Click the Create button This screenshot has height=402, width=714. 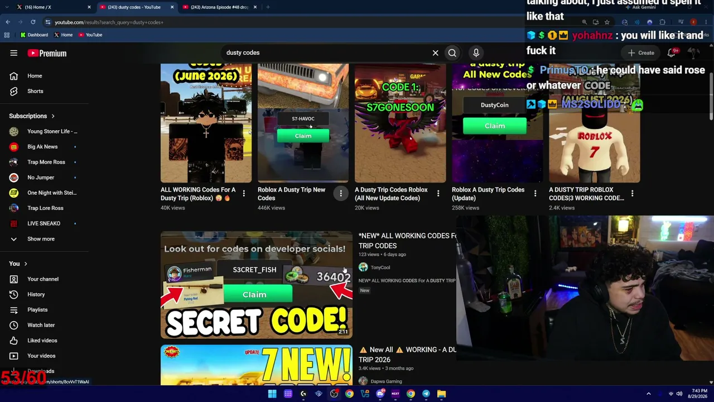click(x=641, y=53)
